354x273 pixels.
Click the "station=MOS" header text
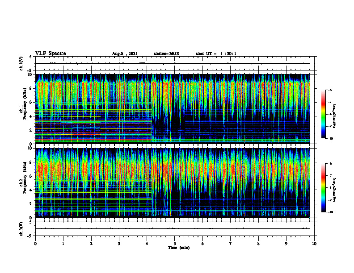click(166, 54)
